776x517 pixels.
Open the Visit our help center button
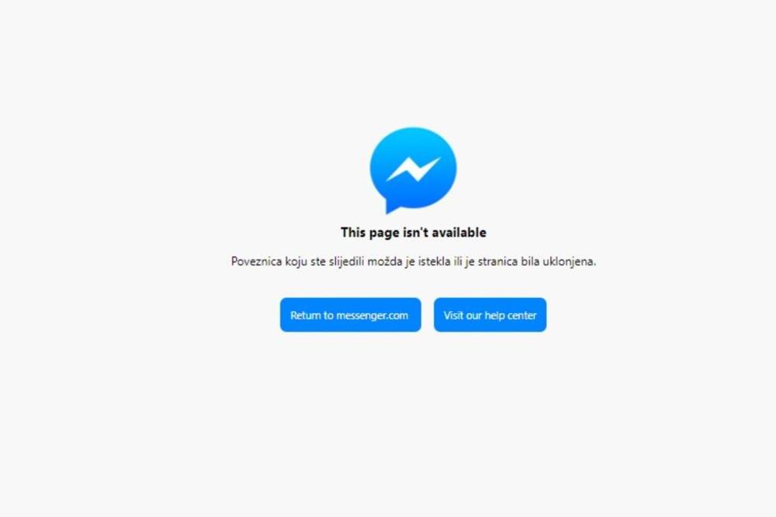[x=490, y=315]
